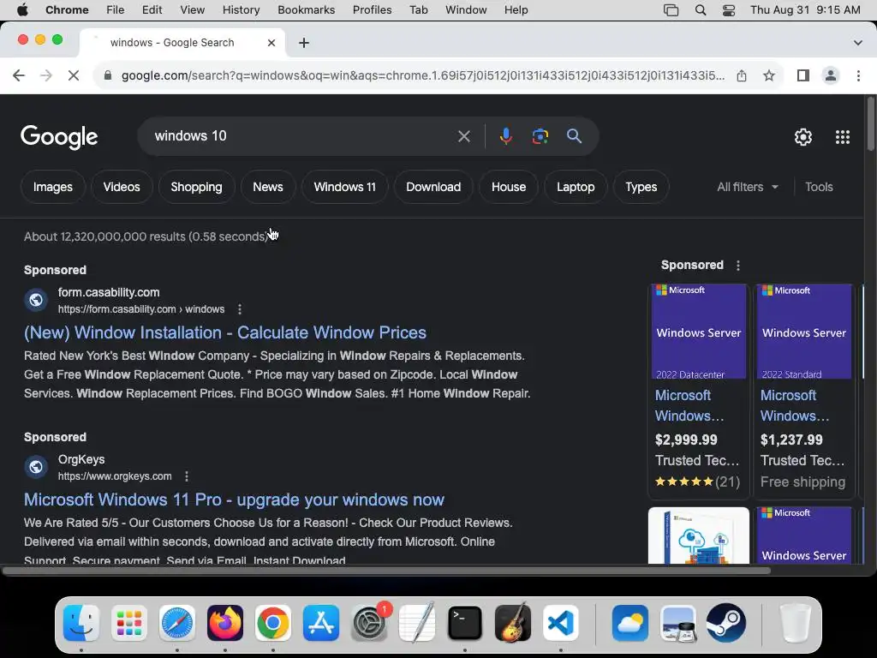The height and width of the screenshot is (658, 877).
Task: Expand All filters dropdown
Action: pos(747,187)
